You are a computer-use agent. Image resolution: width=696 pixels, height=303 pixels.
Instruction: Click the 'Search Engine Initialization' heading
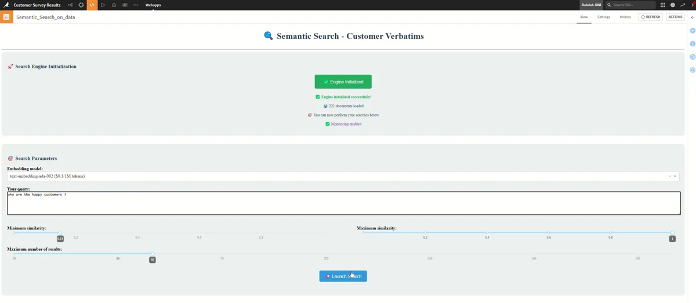46,67
